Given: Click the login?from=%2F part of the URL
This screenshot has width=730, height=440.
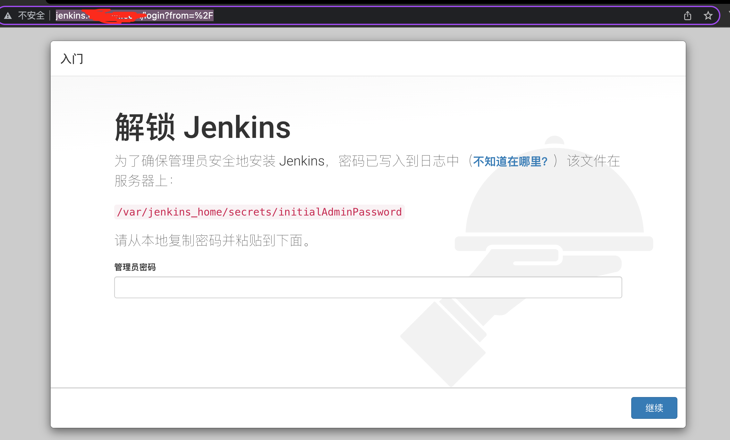Looking at the screenshot, I should (180, 15).
